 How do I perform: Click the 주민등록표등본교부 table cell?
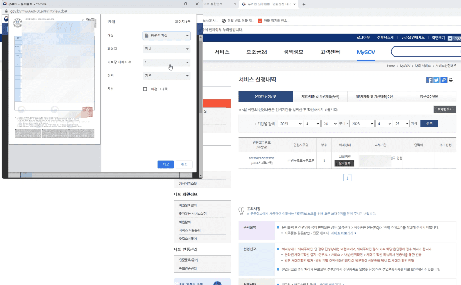[x=301, y=161]
